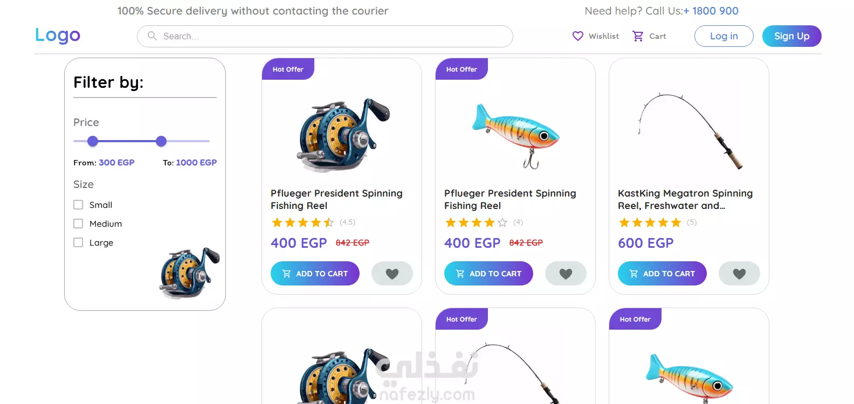Open the fishing rod product image
This screenshot has height=404, width=854.
click(689, 130)
